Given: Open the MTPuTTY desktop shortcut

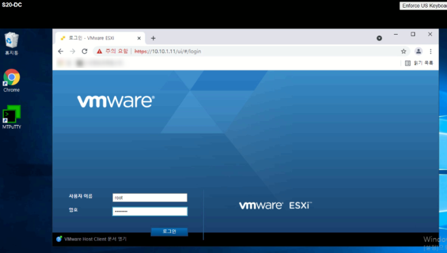Looking at the screenshot, I should (x=12, y=117).
